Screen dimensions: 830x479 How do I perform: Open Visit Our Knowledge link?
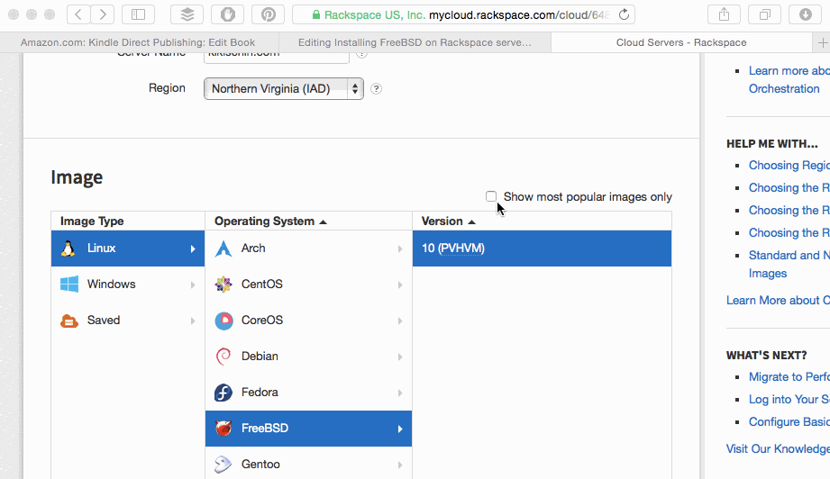click(778, 449)
